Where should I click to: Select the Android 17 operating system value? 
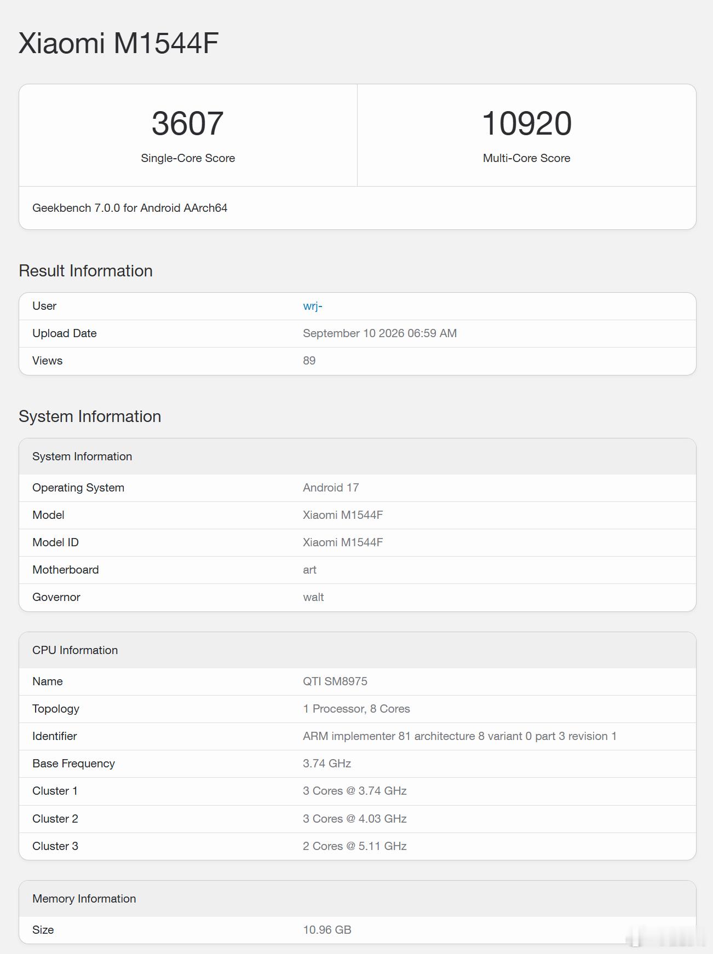click(331, 488)
